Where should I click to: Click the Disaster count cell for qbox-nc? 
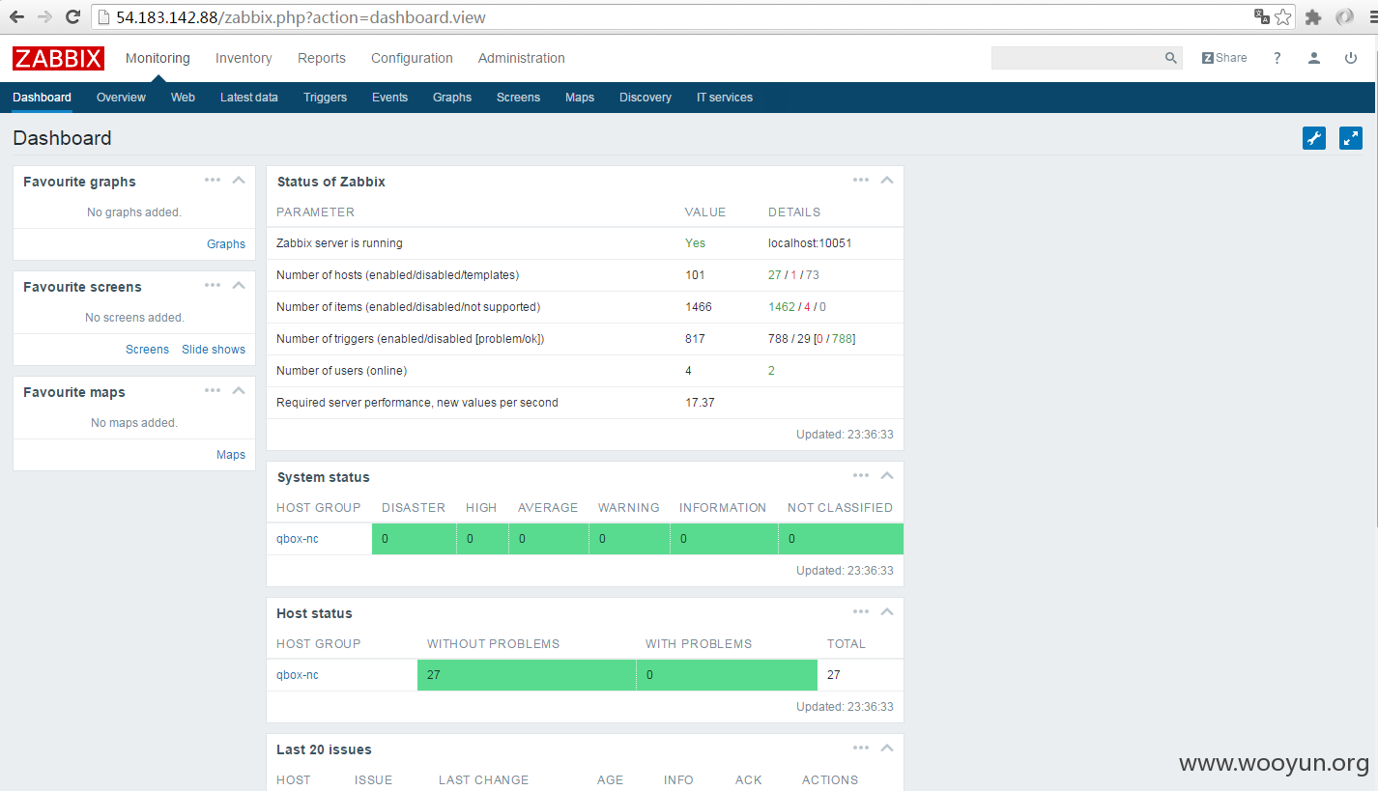pyautogui.click(x=414, y=539)
